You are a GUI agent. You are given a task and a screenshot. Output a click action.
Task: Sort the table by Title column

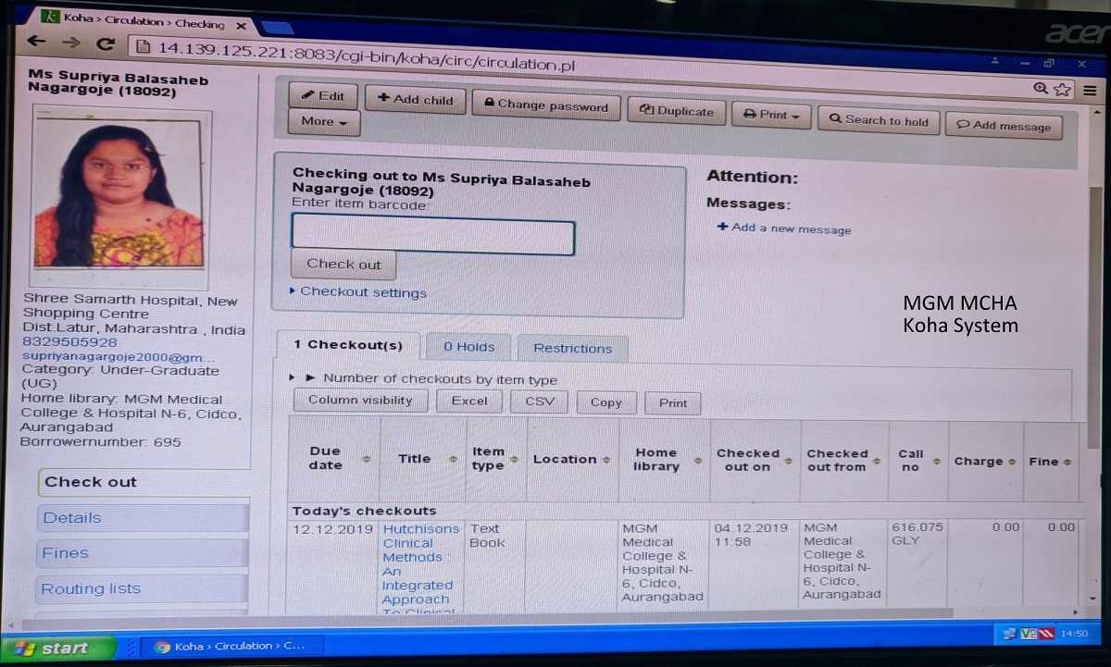[422, 459]
